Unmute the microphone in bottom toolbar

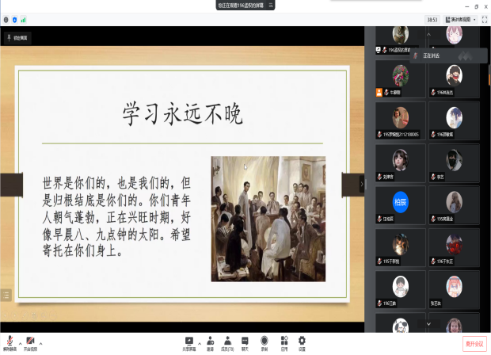10,341
